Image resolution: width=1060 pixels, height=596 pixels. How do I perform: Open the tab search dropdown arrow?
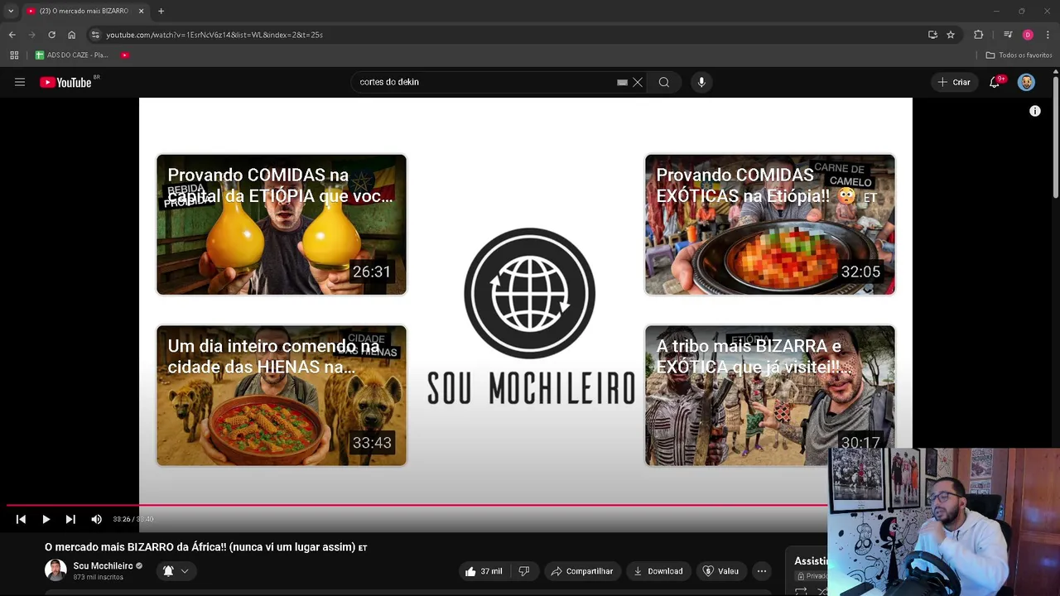[11, 11]
